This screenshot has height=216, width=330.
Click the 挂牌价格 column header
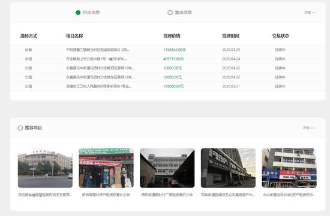coord(172,36)
